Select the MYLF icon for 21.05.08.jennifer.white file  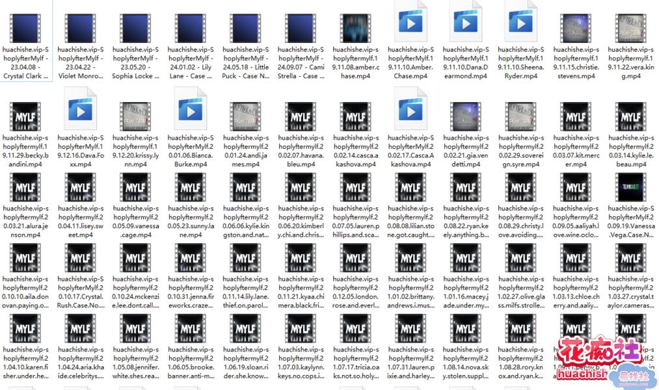(135, 328)
